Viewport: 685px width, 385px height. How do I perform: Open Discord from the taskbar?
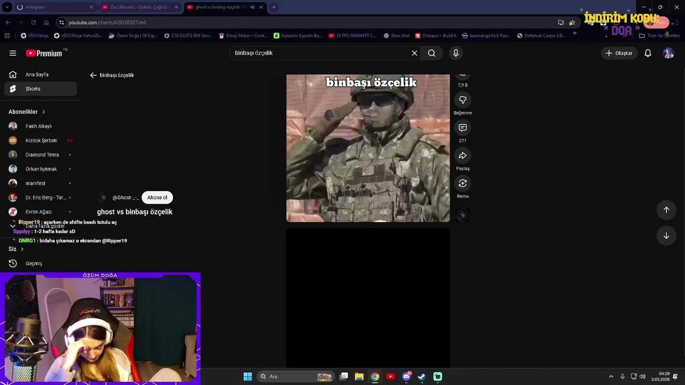coord(407,376)
